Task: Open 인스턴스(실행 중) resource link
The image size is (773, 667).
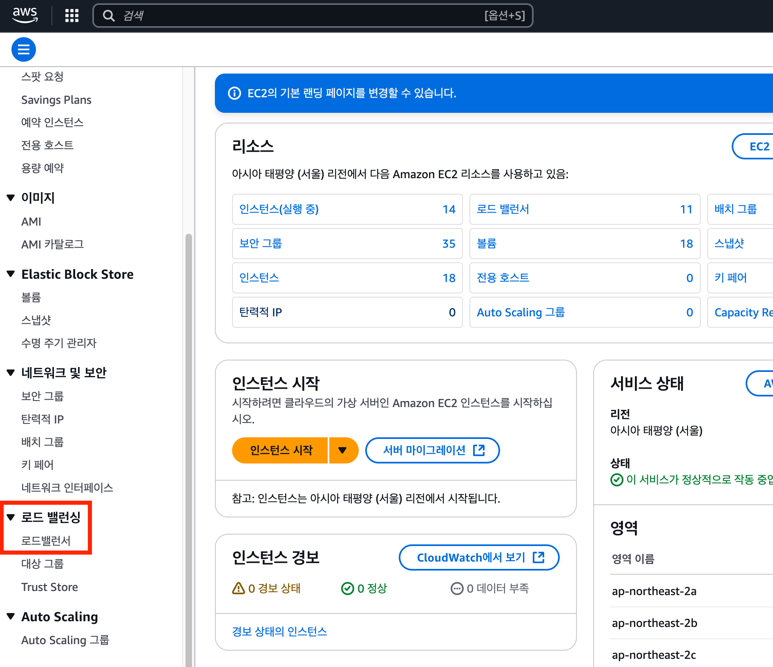Action: pos(279,209)
